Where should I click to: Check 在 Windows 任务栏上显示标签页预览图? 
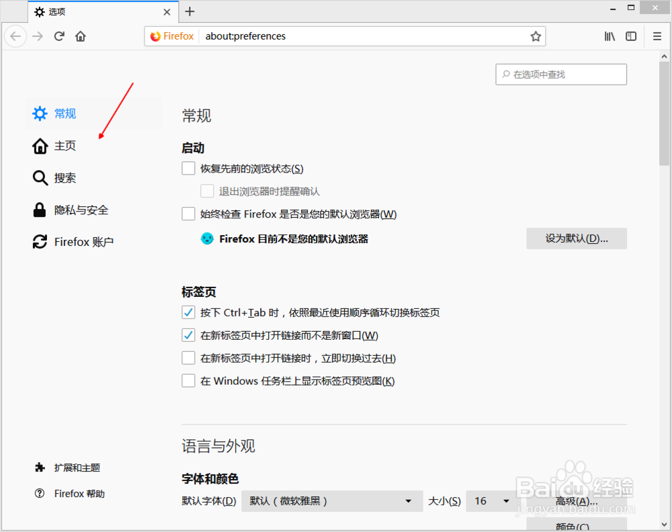tap(188, 380)
